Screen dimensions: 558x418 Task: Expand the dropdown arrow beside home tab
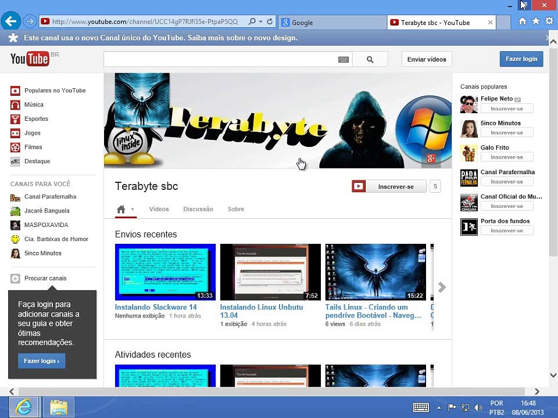pos(133,209)
